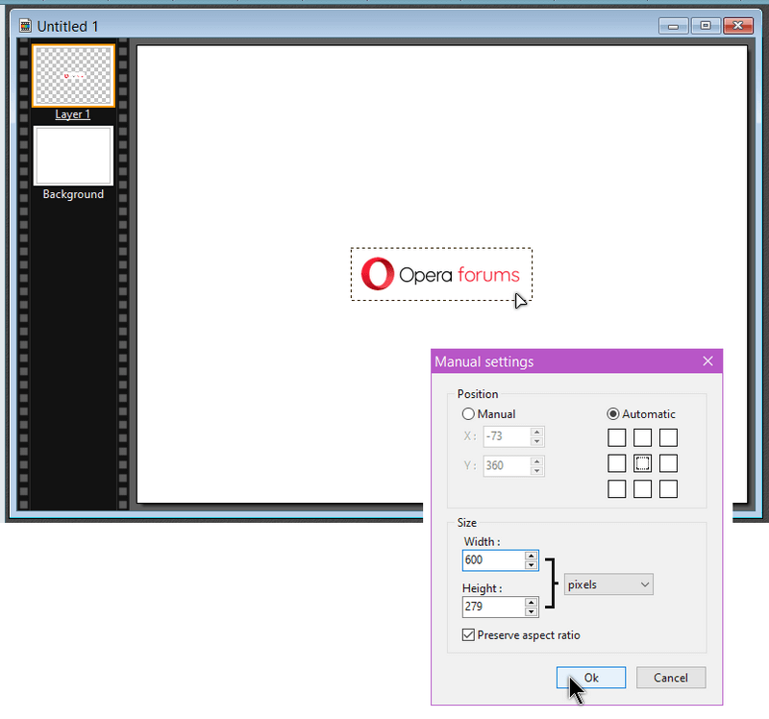Image resolution: width=769 pixels, height=719 pixels.
Task: Decrease Height using the down stepper arrow
Action: point(532,611)
